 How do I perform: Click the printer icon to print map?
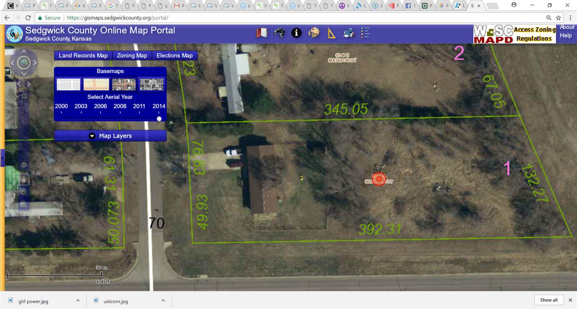[x=348, y=32]
